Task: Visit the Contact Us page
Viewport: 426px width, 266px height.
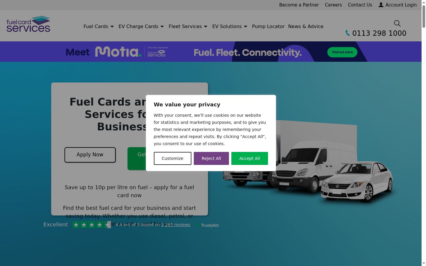Action: tap(360, 5)
